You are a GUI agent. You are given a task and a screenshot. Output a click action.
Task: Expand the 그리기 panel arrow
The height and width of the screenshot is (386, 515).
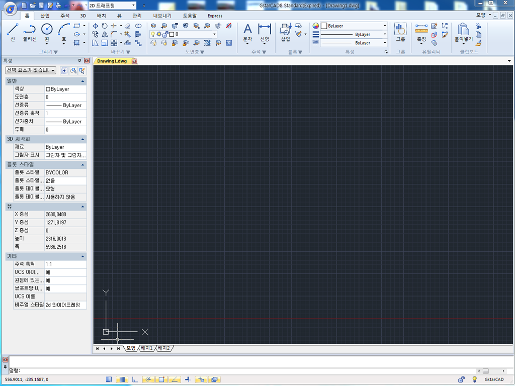(55, 52)
